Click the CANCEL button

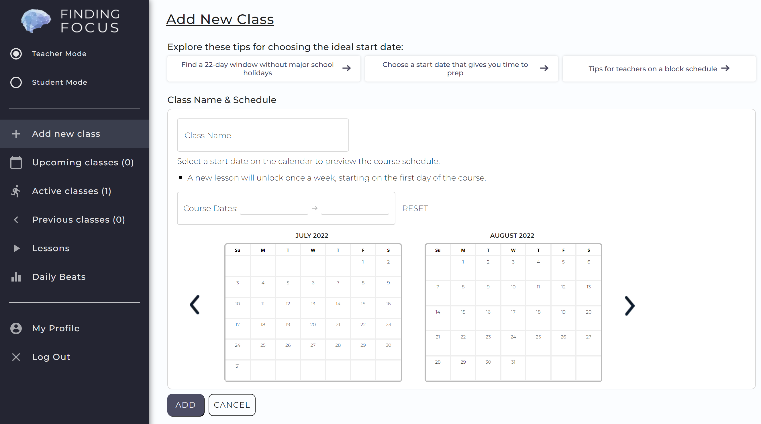point(232,405)
